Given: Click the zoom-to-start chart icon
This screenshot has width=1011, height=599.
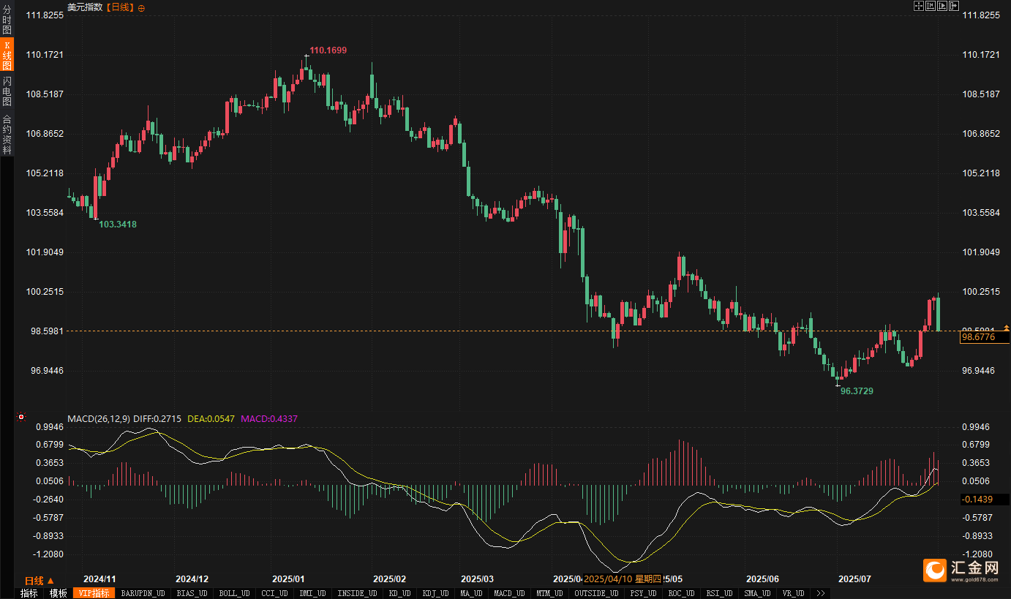Looking at the screenshot, I should [931, 6].
